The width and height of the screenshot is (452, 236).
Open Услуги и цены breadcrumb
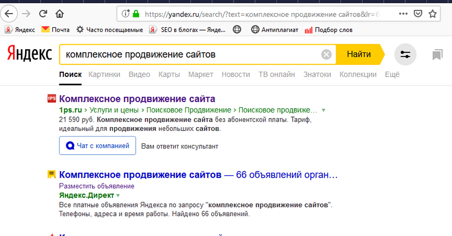coord(114,110)
